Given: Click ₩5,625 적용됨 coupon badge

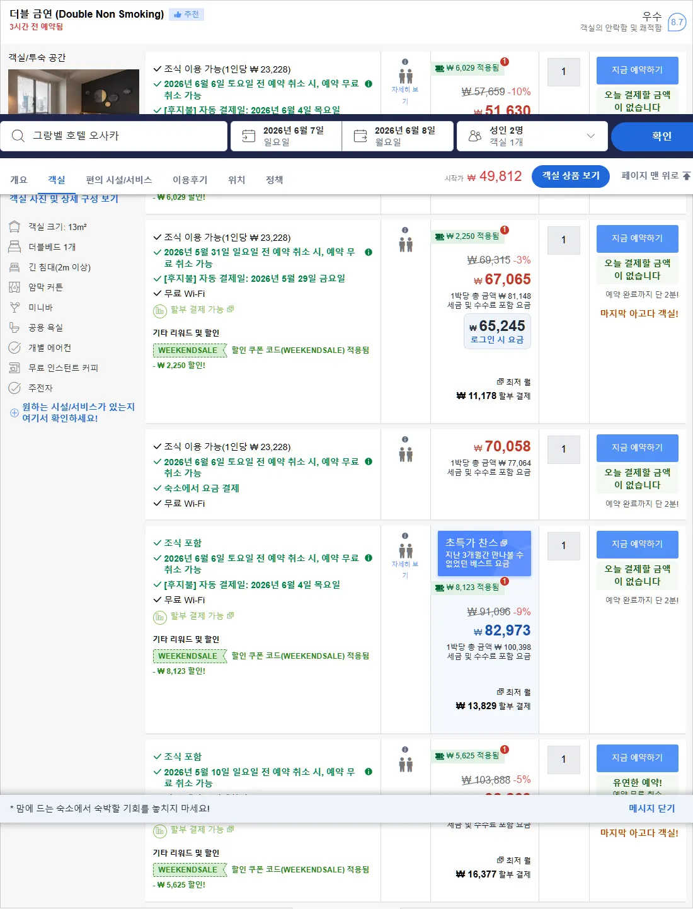Looking at the screenshot, I should tap(467, 756).
